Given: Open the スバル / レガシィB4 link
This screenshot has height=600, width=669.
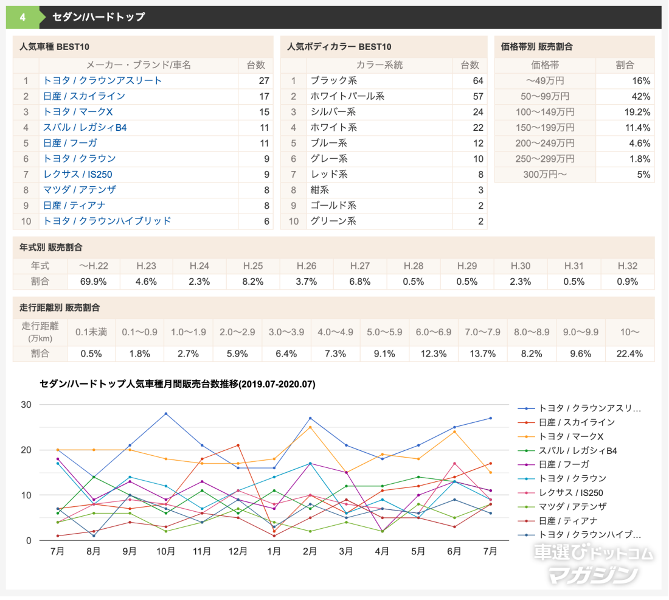Looking at the screenshot, I should click(x=85, y=127).
